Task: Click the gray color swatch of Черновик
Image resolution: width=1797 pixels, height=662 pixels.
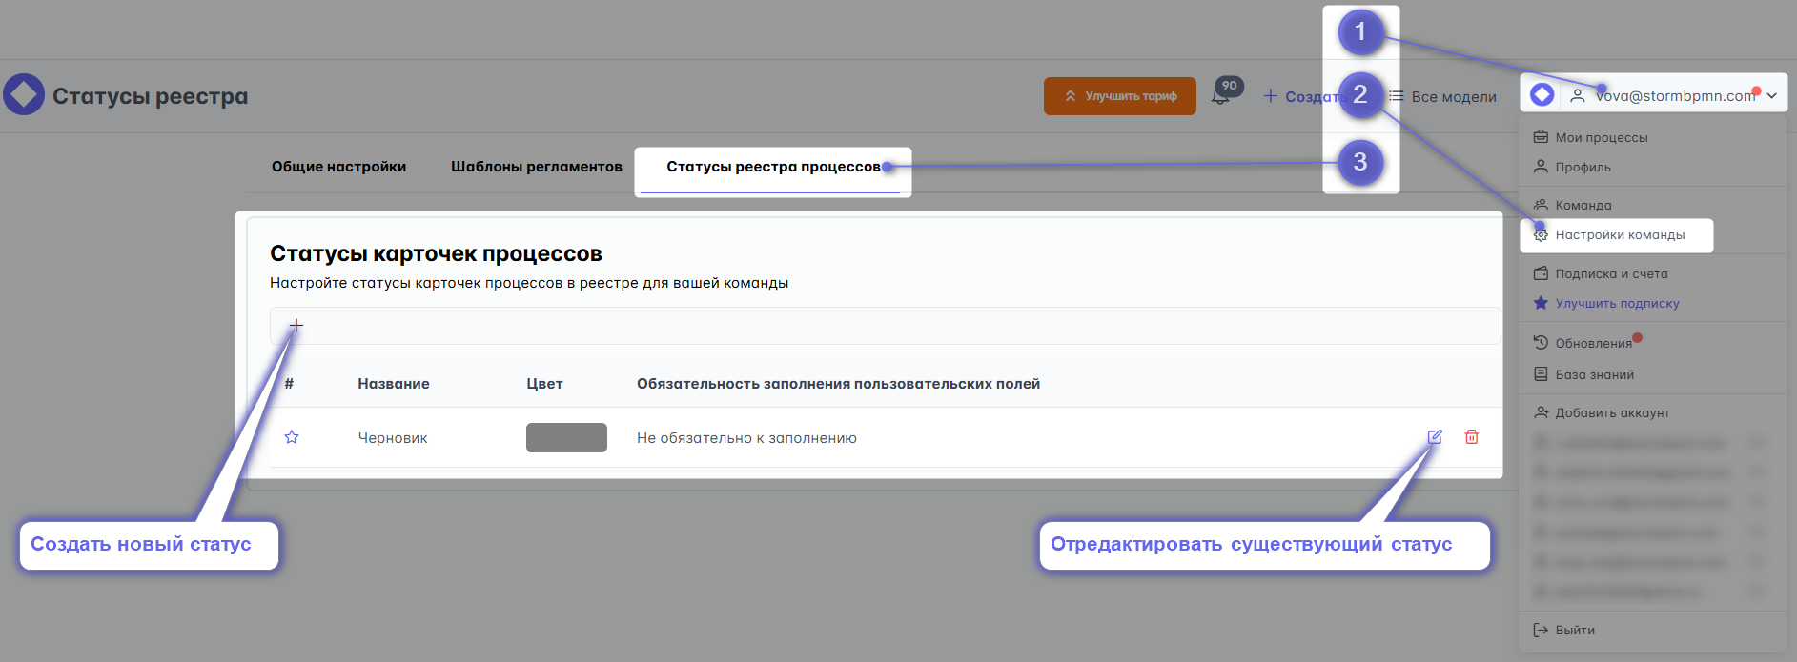Action: (x=566, y=437)
